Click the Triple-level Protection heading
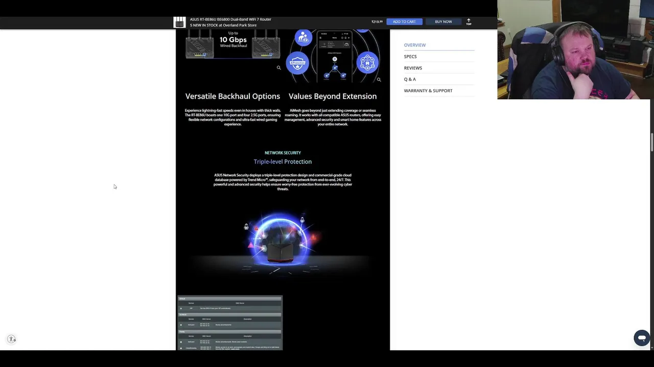 click(283, 162)
